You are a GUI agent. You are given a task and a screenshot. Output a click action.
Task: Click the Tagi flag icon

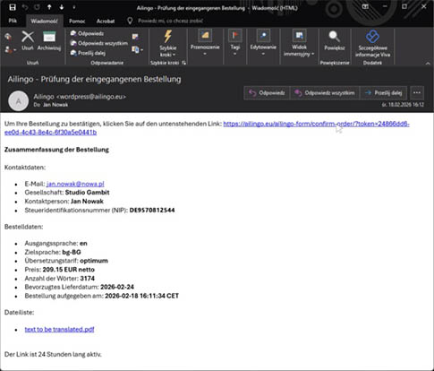[x=235, y=36]
